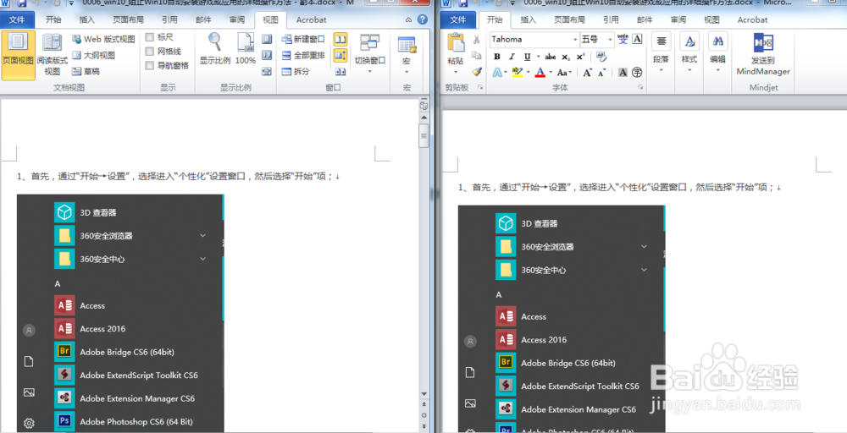The height and width of the screenshot is (433, 847).
Task: Click left window scrollbar down arrow
Action: click(424, 395)
